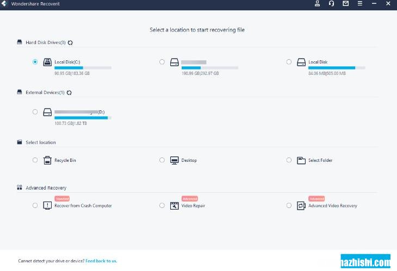The height and width of the screenshot is (271, 397).
Task: Click the Select Folder label
Action: (x=320, y=160)
